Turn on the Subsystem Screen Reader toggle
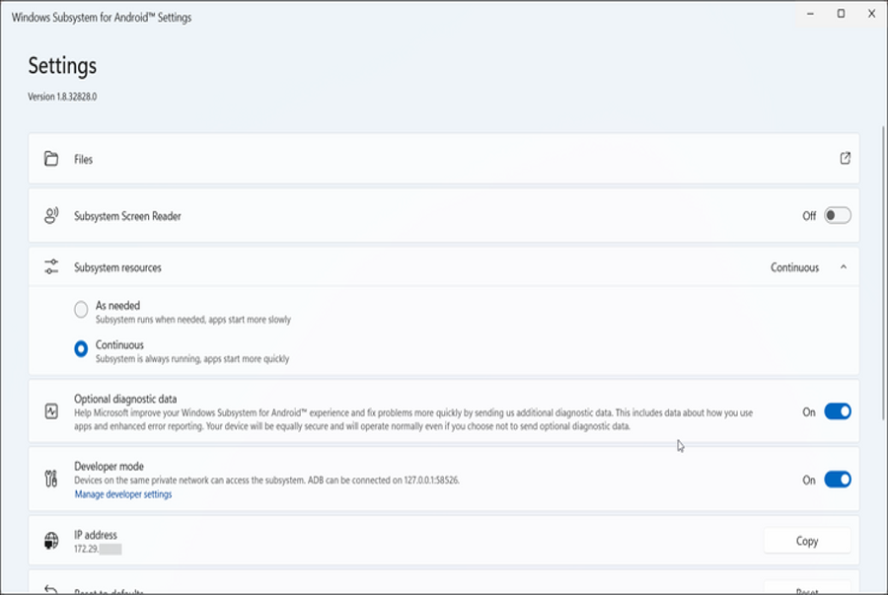Image resolution: width=888 pixels, height=595 pixels. click(838, 215)
